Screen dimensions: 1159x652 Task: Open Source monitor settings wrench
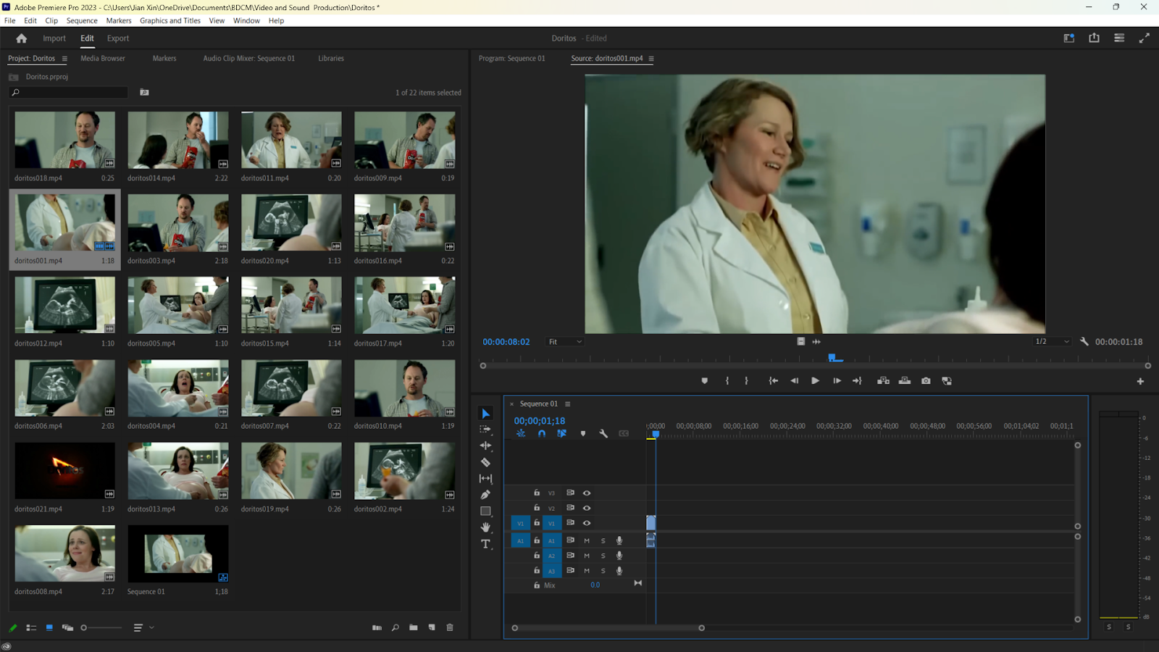[x=1084, y=341]
